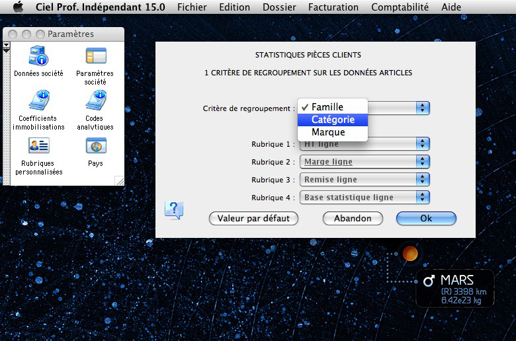The width and height of the screenshot is (516, 341).
Task: Collapse the Paramètres panel toolbar arrow
Action: tap(6, 45)
